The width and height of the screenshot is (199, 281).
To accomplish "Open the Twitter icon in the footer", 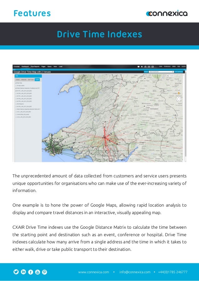I will pos(16,272).
